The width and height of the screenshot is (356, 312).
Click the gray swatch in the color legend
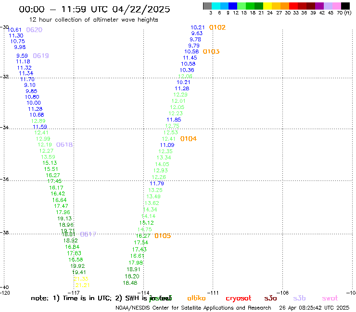[207, 6]
